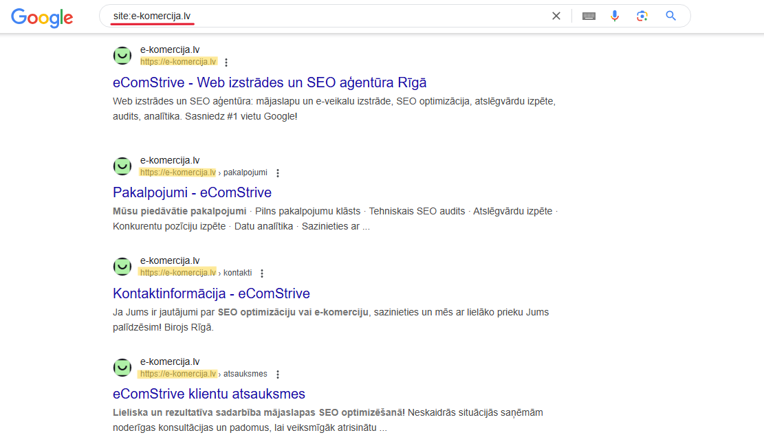Viewport: 764px width, 446px height.
Task: Clear the search query with the X icon
Action: (556, 15)
